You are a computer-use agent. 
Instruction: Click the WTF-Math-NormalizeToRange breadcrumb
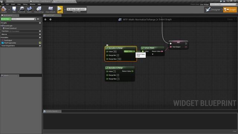tap(139, 19)
